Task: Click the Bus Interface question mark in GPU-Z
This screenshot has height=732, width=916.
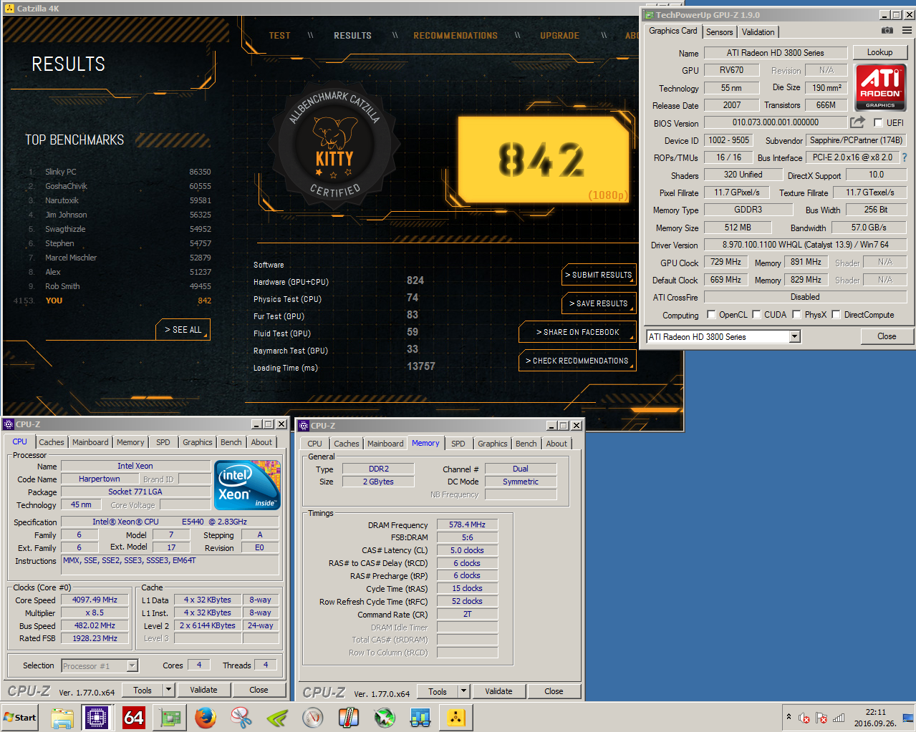Action: click(x=905, y=157)
